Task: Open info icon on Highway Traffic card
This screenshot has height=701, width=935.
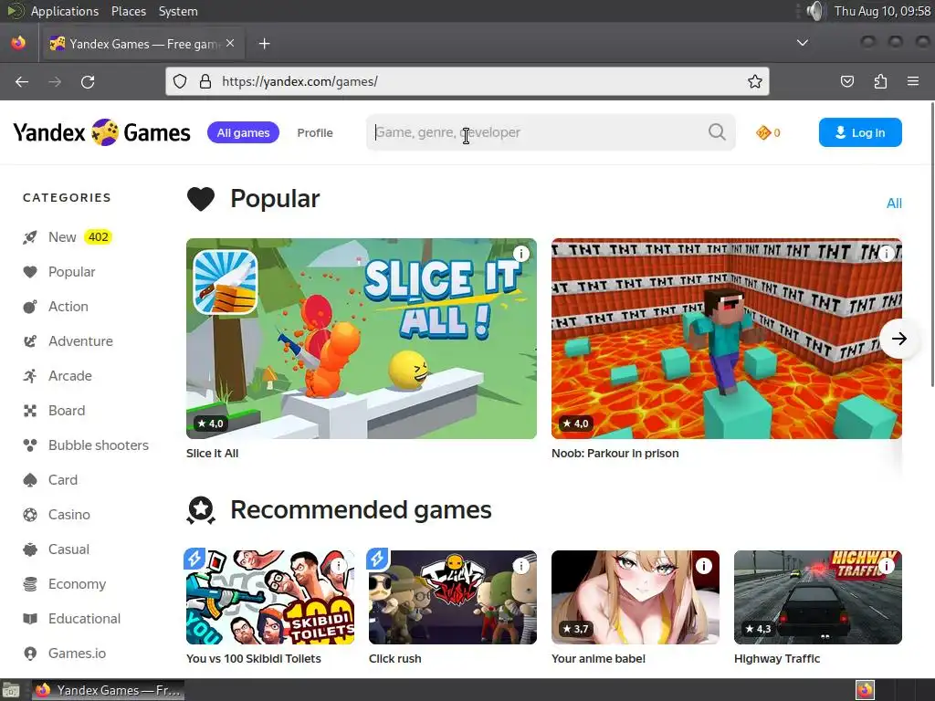Action: (886, 566)
